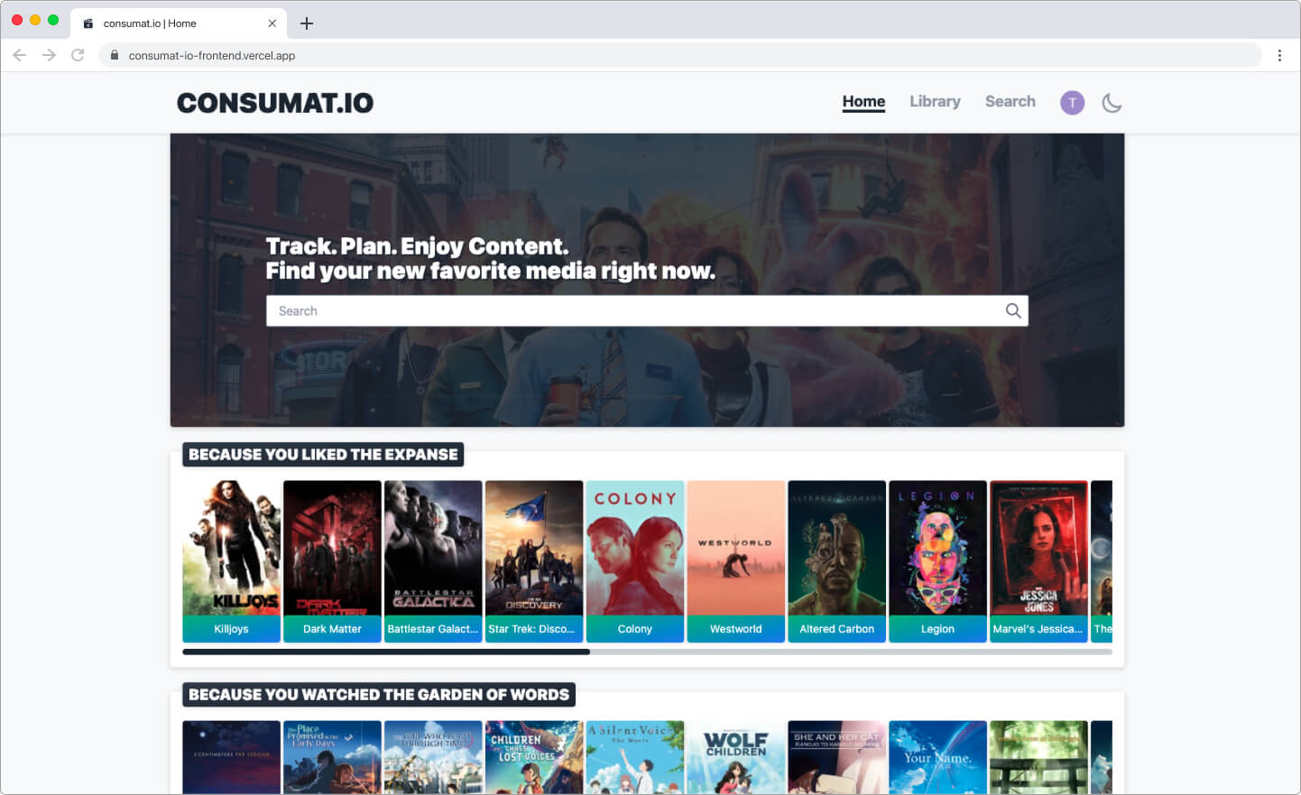Screen dimensions: 1301x795
Task: Open the Your Name. poster
Action: pos(937,757)
